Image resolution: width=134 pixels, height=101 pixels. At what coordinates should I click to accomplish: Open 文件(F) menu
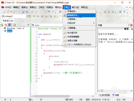[8, 7]
